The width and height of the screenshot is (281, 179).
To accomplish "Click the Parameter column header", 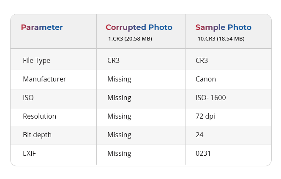I will click(42, 27).
